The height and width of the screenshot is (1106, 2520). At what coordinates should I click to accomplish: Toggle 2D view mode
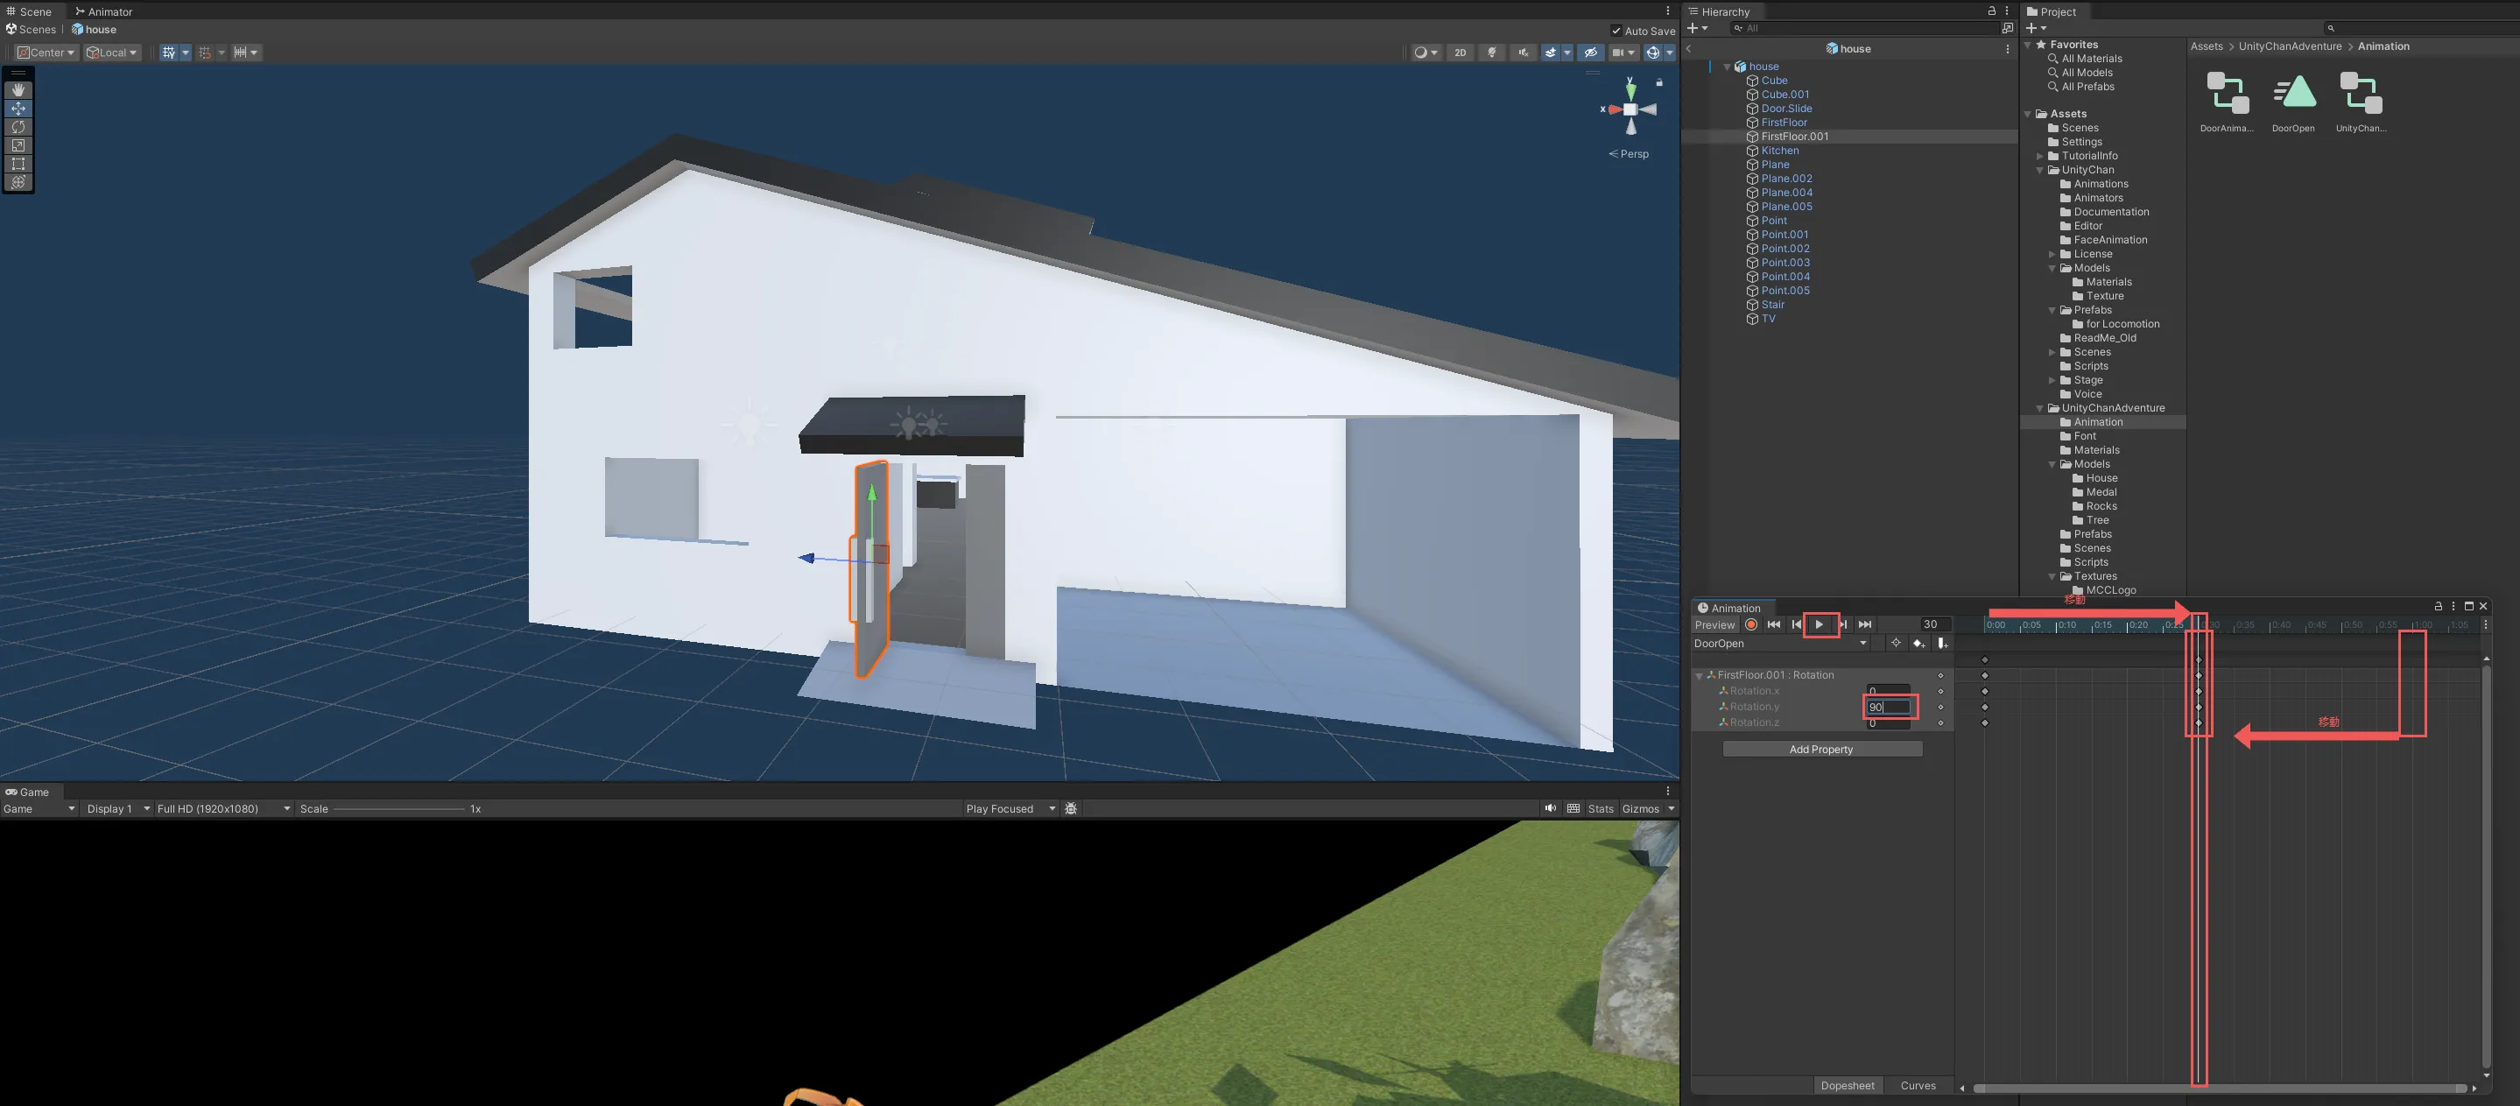pyautogui.click(x=1460, y=53)
